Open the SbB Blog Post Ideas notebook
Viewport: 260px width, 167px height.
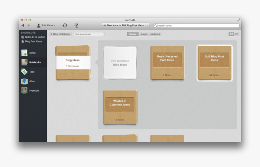215,63
